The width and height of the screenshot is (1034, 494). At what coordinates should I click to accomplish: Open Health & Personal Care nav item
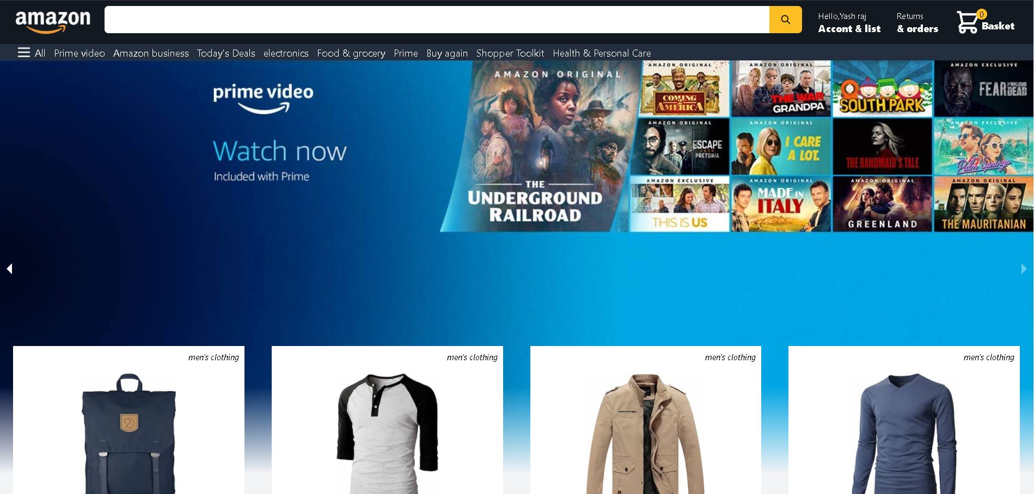click(x=602, y=53)
